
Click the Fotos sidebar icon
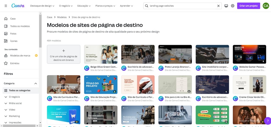[x=6, y=34]
